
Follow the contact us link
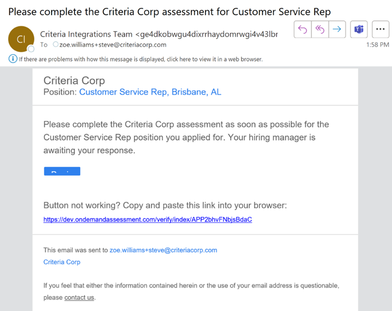coord(79,298)
